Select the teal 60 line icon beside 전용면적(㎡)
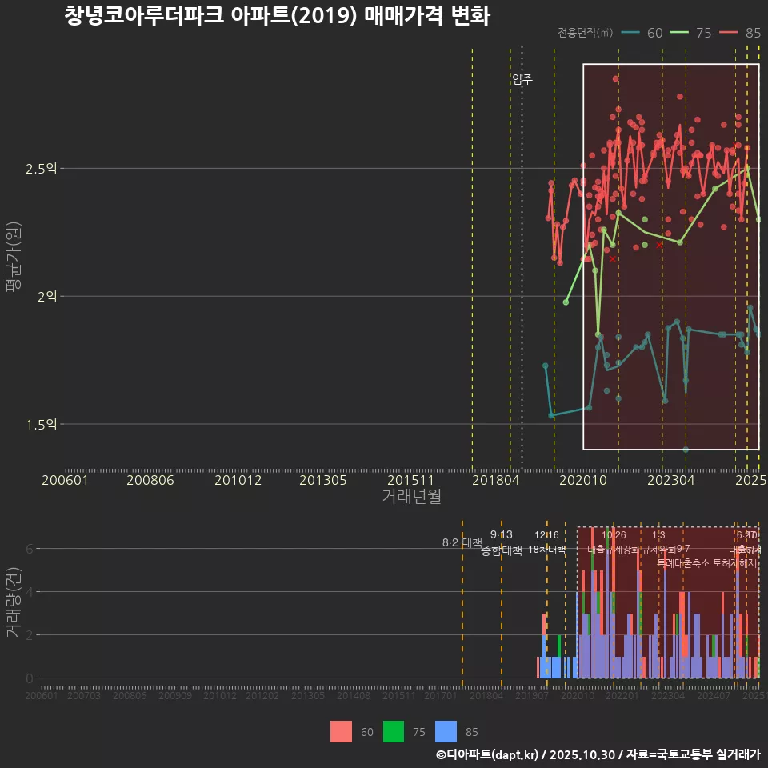The width and height of the screenshot is (768, 768). [x=633, y=34]
